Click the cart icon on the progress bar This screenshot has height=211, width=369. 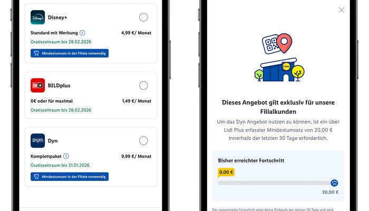coord(334,183)
